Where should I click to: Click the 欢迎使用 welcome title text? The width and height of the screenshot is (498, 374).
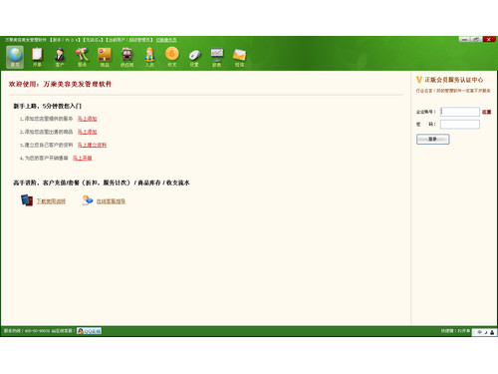pos(60,84)
